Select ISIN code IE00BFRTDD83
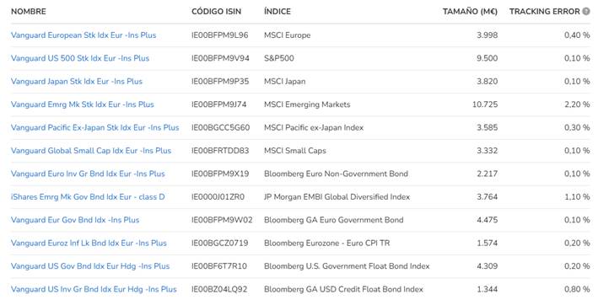 pos(220,151)
